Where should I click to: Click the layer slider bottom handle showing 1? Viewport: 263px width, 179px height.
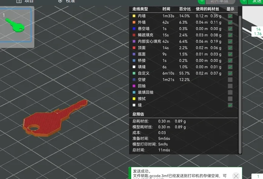pos(258,176)
